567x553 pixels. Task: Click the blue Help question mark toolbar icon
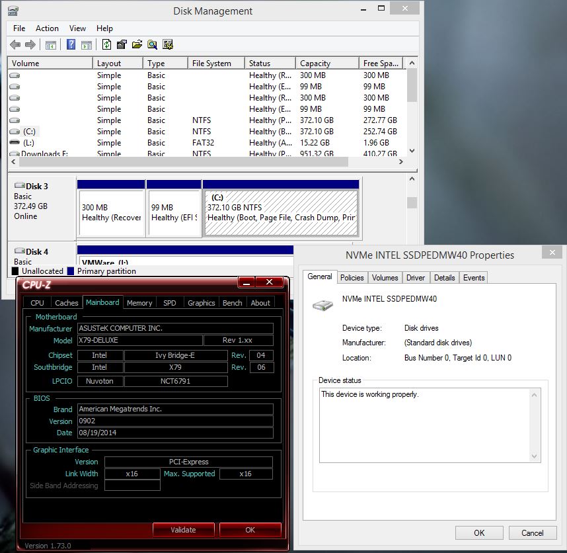pyautogui.click(x=71, y=45)
